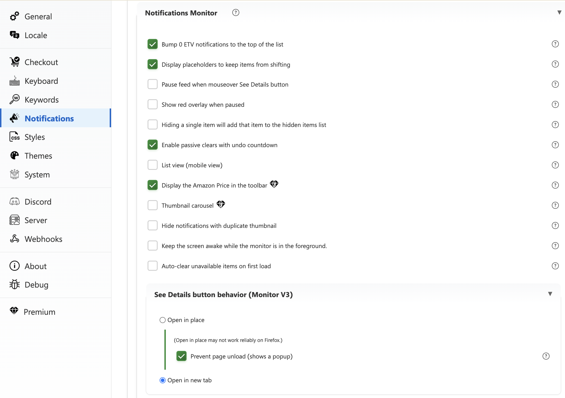Collapse the Notifications Monitor section arrow
Image resolution: width=565 pixels, height=398 pixels.
click(559, 13)
